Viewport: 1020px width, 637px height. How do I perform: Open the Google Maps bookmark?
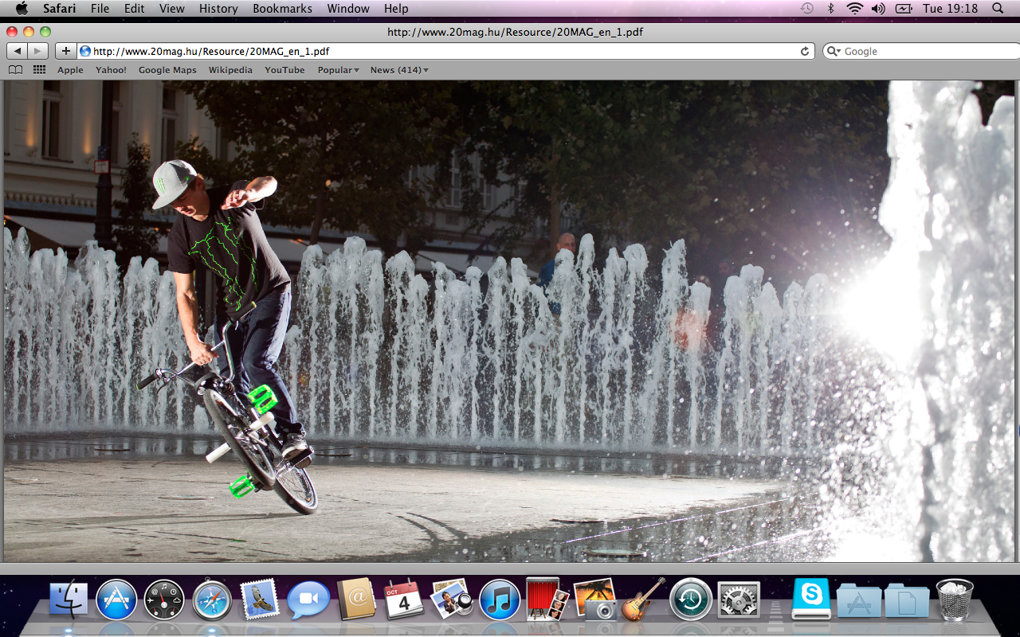tap(167, 70)
